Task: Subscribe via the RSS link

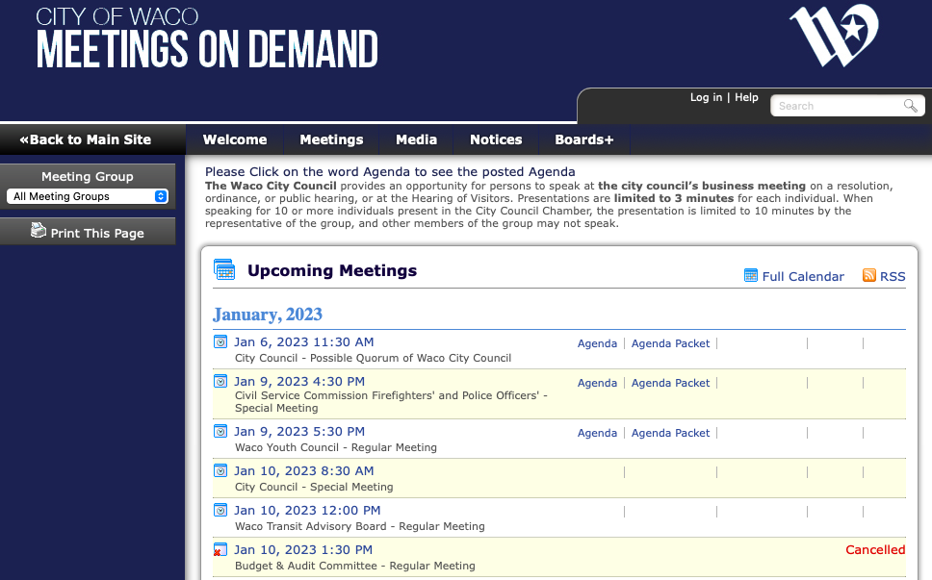Action: pyautogui.click(x=893, y=277)
